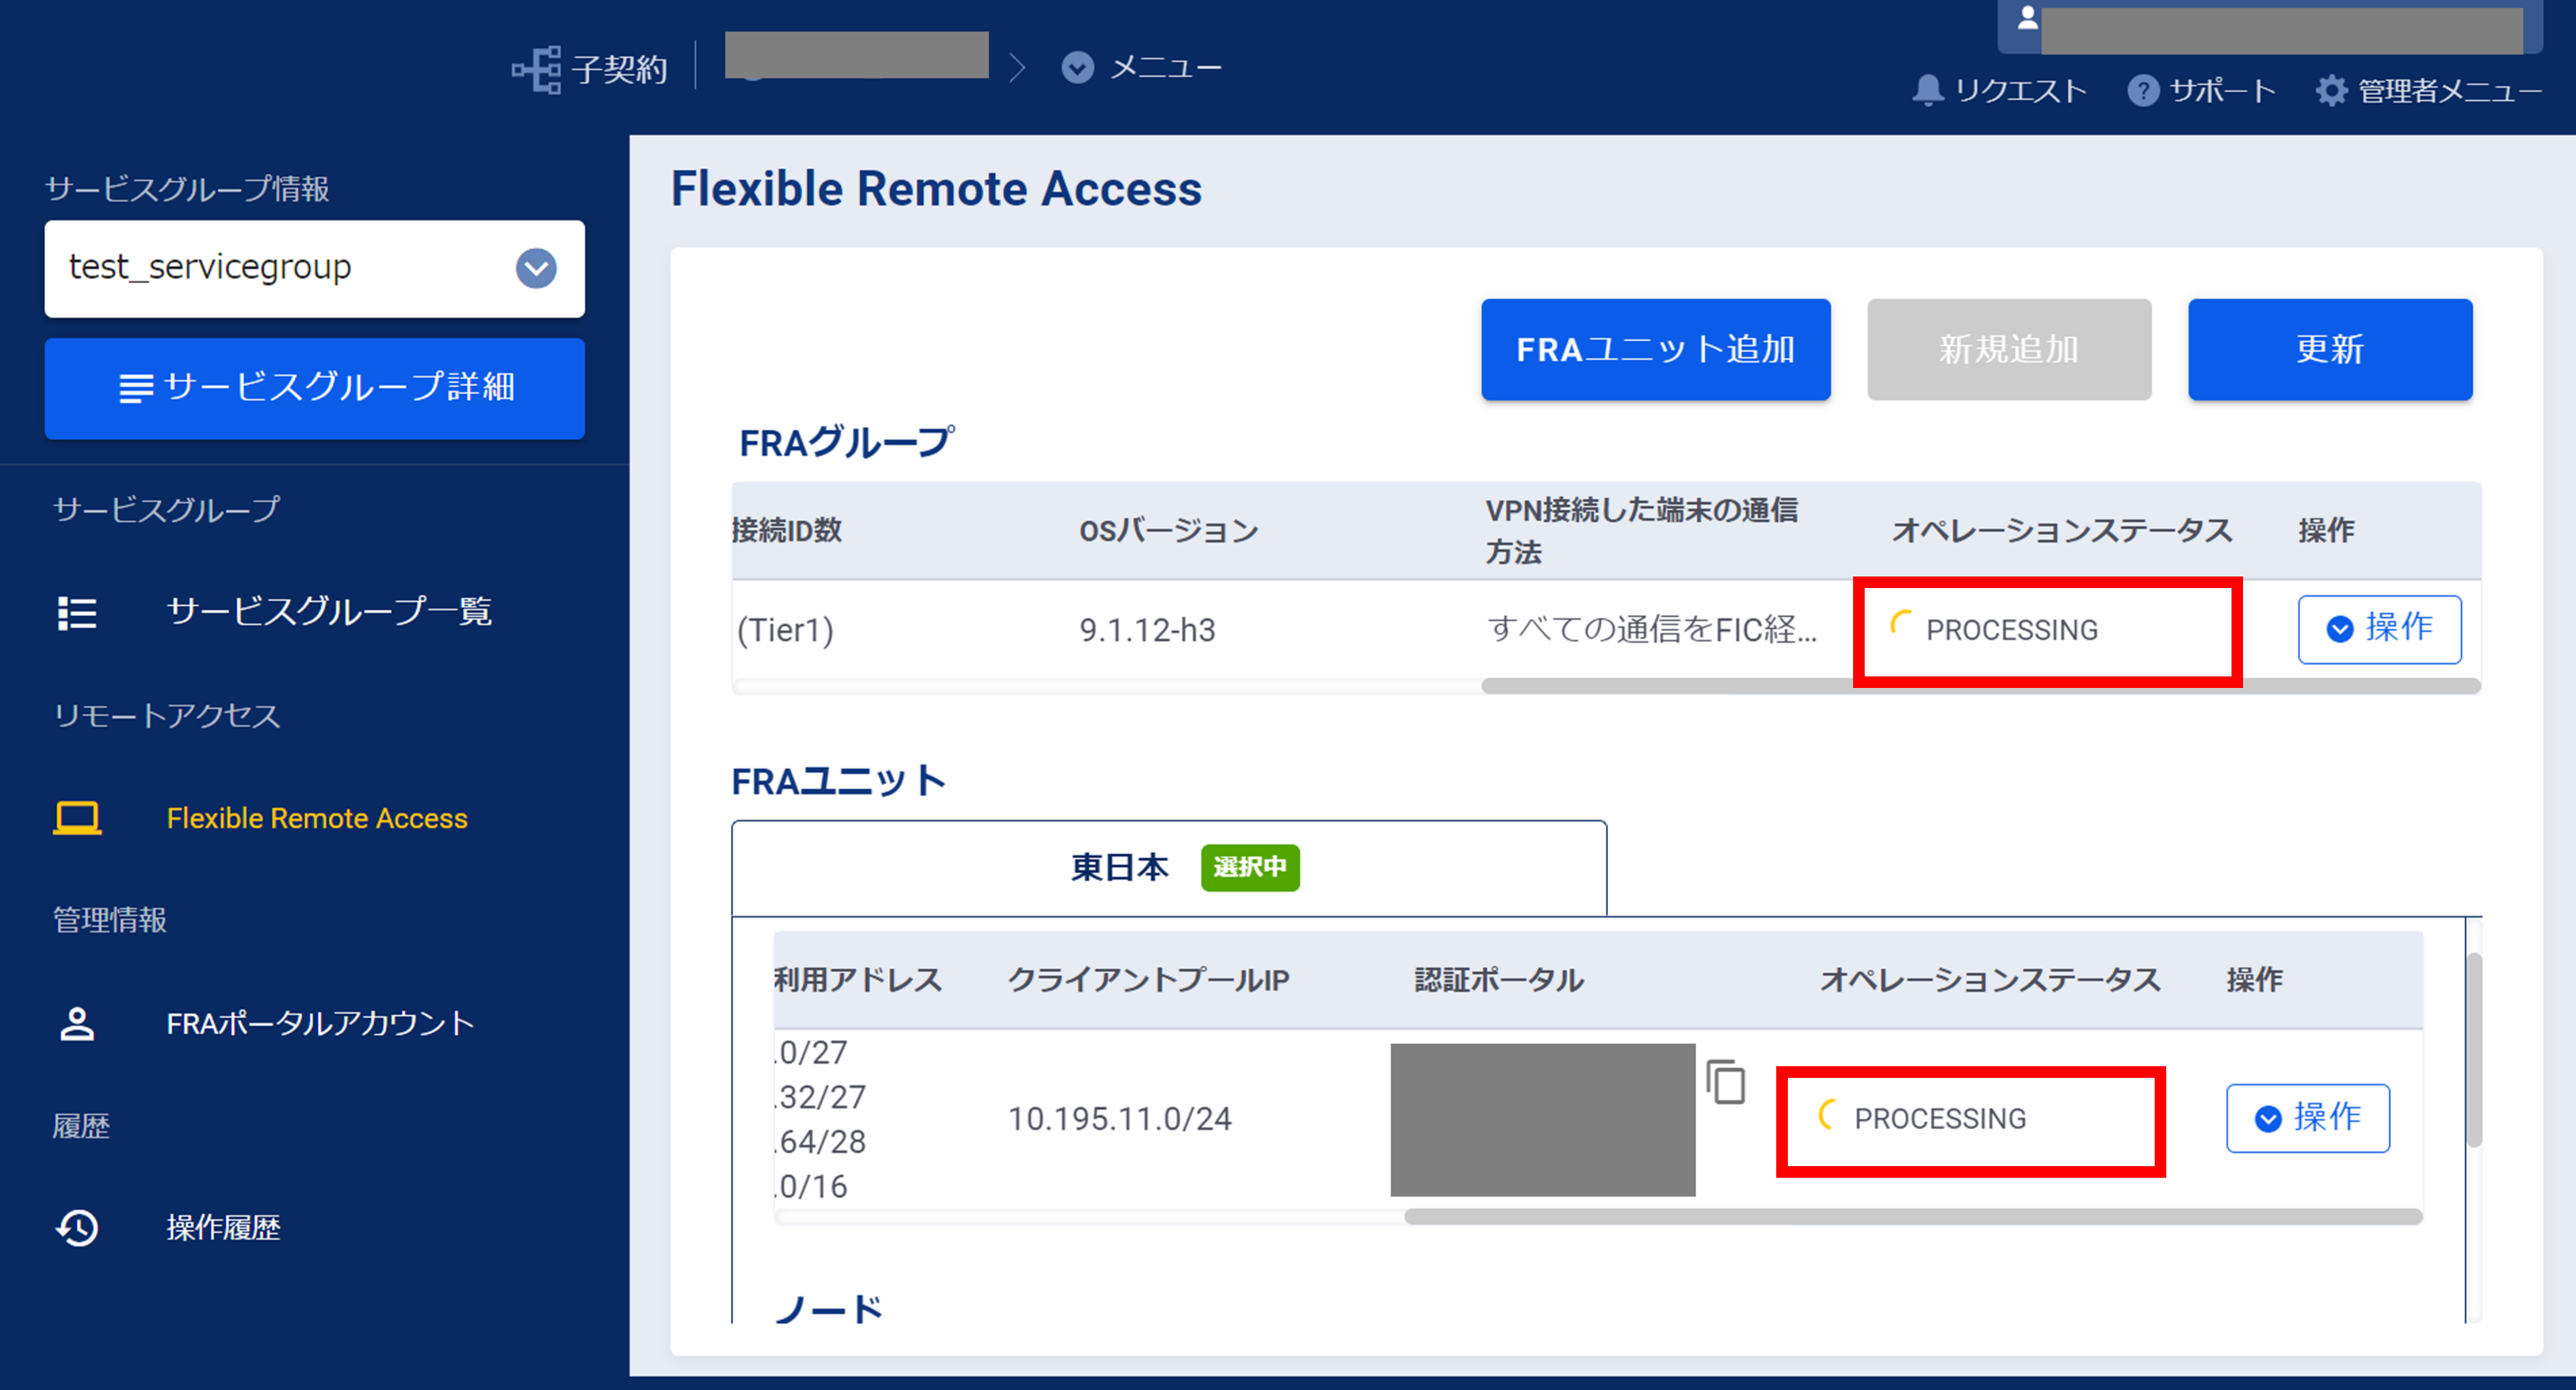Click the user account icon at top right

click(2027, 19)
